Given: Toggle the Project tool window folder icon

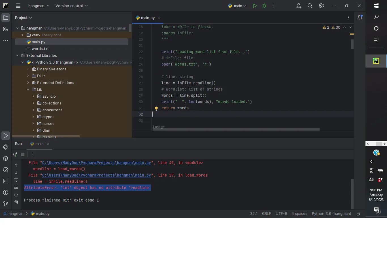Looking at the screenshot, I should pyautogui.click(x=5, y=18).
